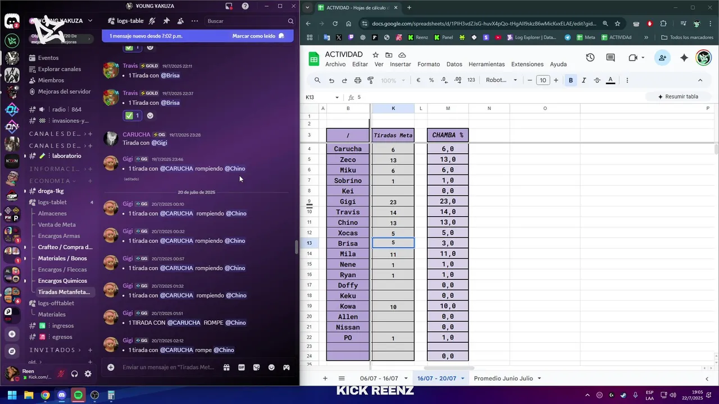Decrease font size with minus button
This screenshot has width=719, height=404.
coord(530,80)
